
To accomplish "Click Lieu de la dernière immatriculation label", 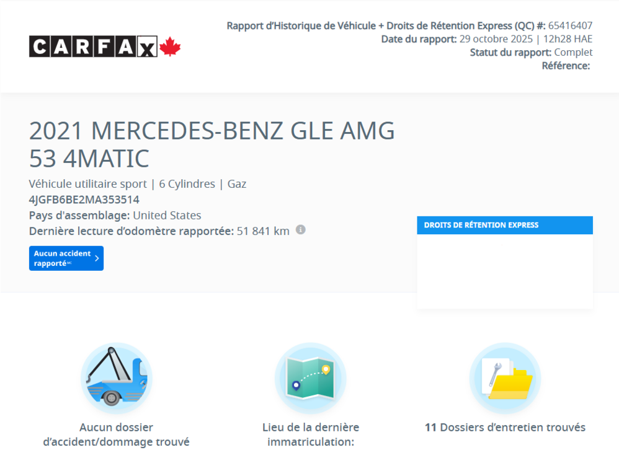I will (x=310, y=434).
